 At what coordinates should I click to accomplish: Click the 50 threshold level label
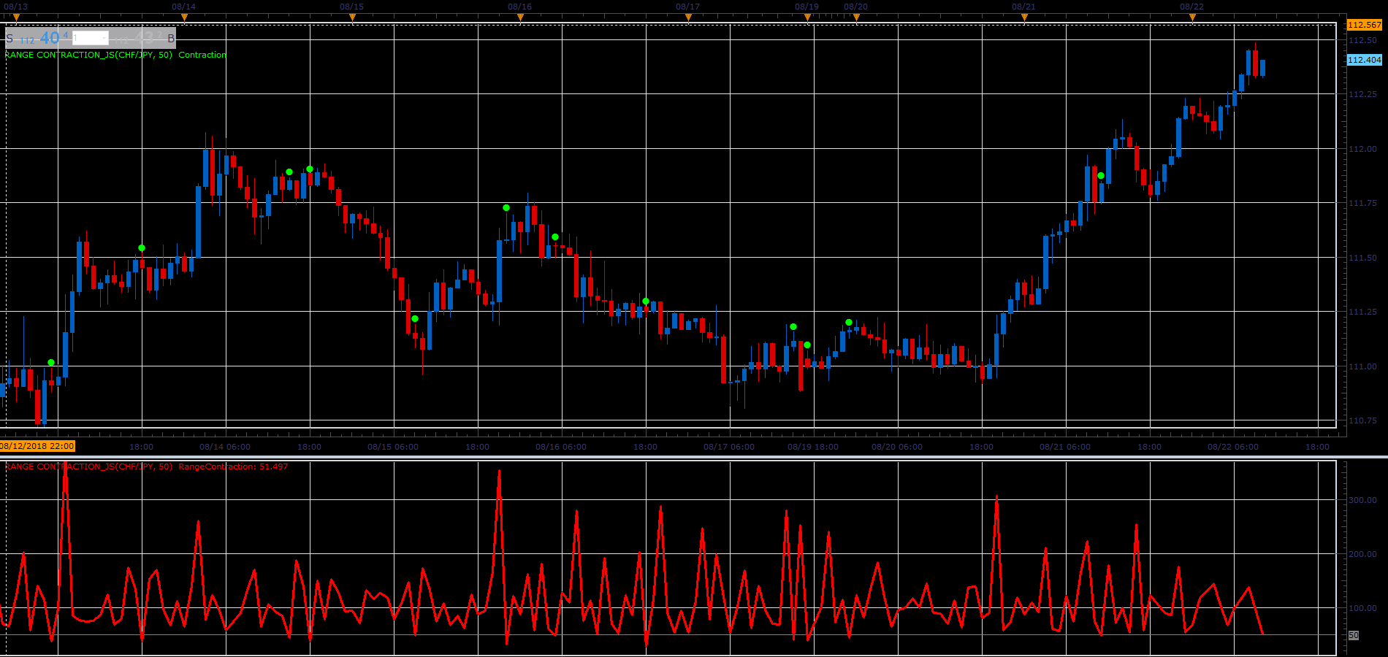click(x=1354, y=636)
